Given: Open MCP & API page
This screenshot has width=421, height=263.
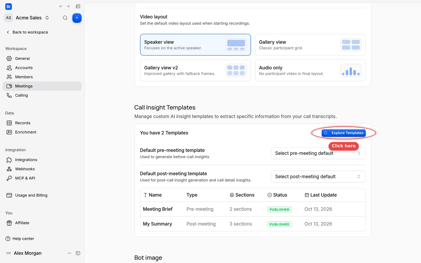Looking at the screenshot, I should [x=42, y=178].
